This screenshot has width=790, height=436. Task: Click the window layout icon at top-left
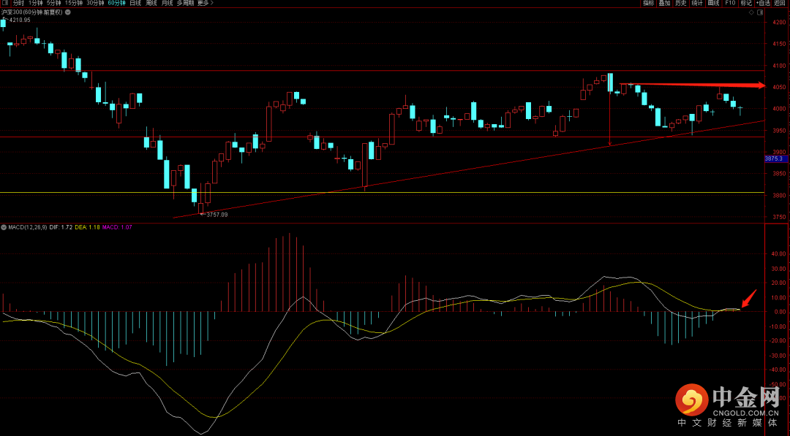(6, 3)
